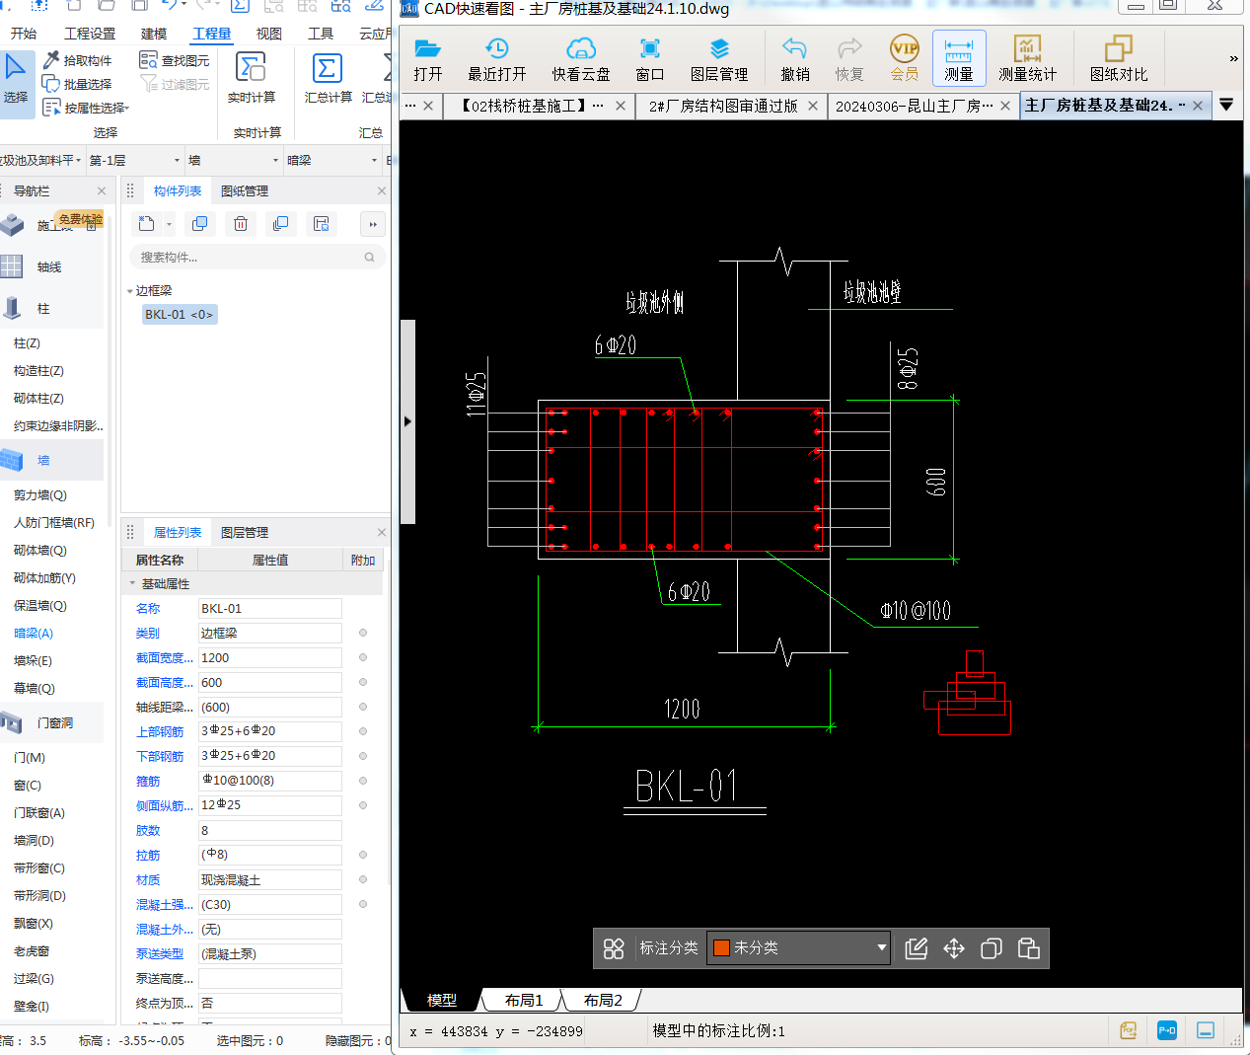Toggle 附加 dot for 侧面纵筋 row
The image size is (1250, 1055).
(363, 805)
